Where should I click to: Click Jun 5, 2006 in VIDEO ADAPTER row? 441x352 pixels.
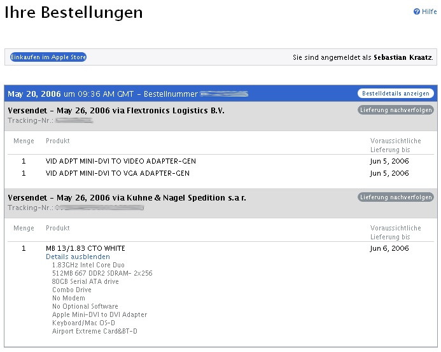point(389,161)
